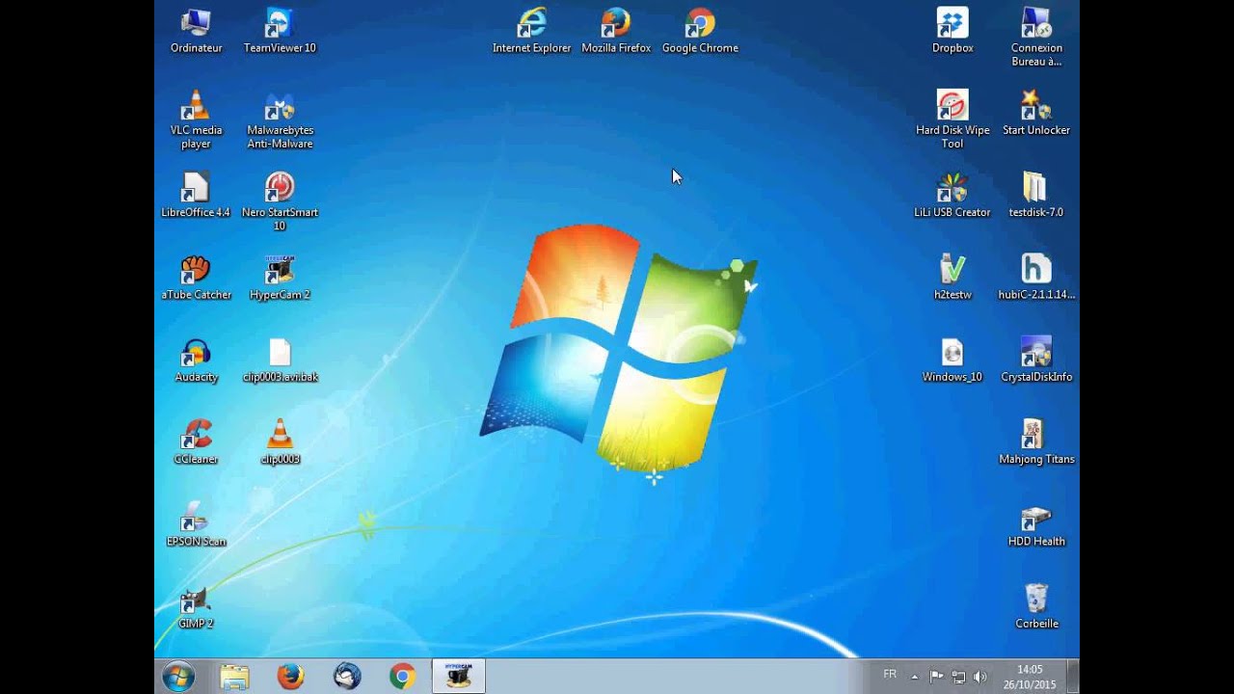Screen dimensions: 1234x694
Task: Select the Mozilla Firefox desktop shortcut
Action: [616, 30]
